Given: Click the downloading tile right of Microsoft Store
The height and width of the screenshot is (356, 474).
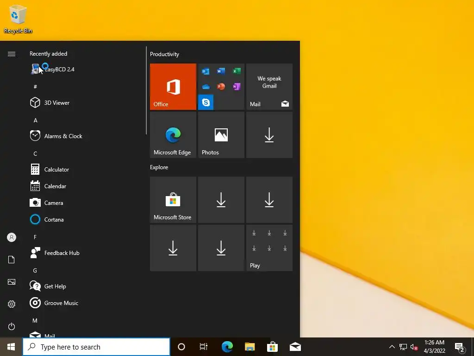Looking at the screenshot, I should coord(221,200).
